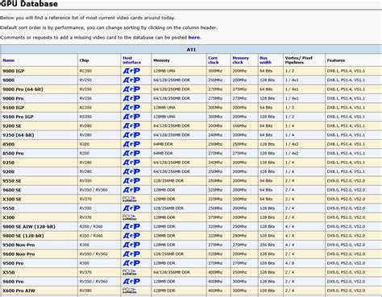Select the '9600 SE' card name
382x297 pixels.
[12, 190]
